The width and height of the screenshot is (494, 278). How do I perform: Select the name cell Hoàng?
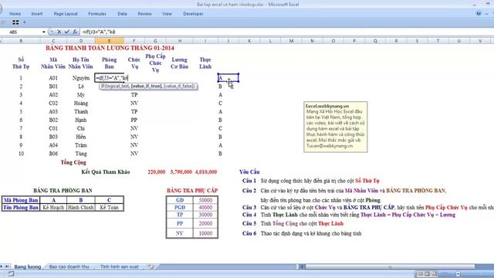pyautogui.click(x=80, y=103)
